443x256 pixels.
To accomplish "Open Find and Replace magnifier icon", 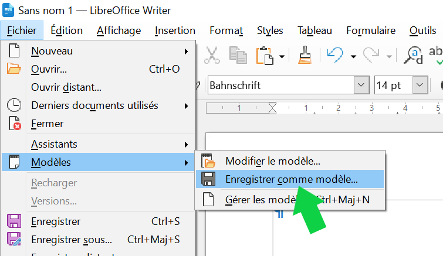I will click(414, 56).
